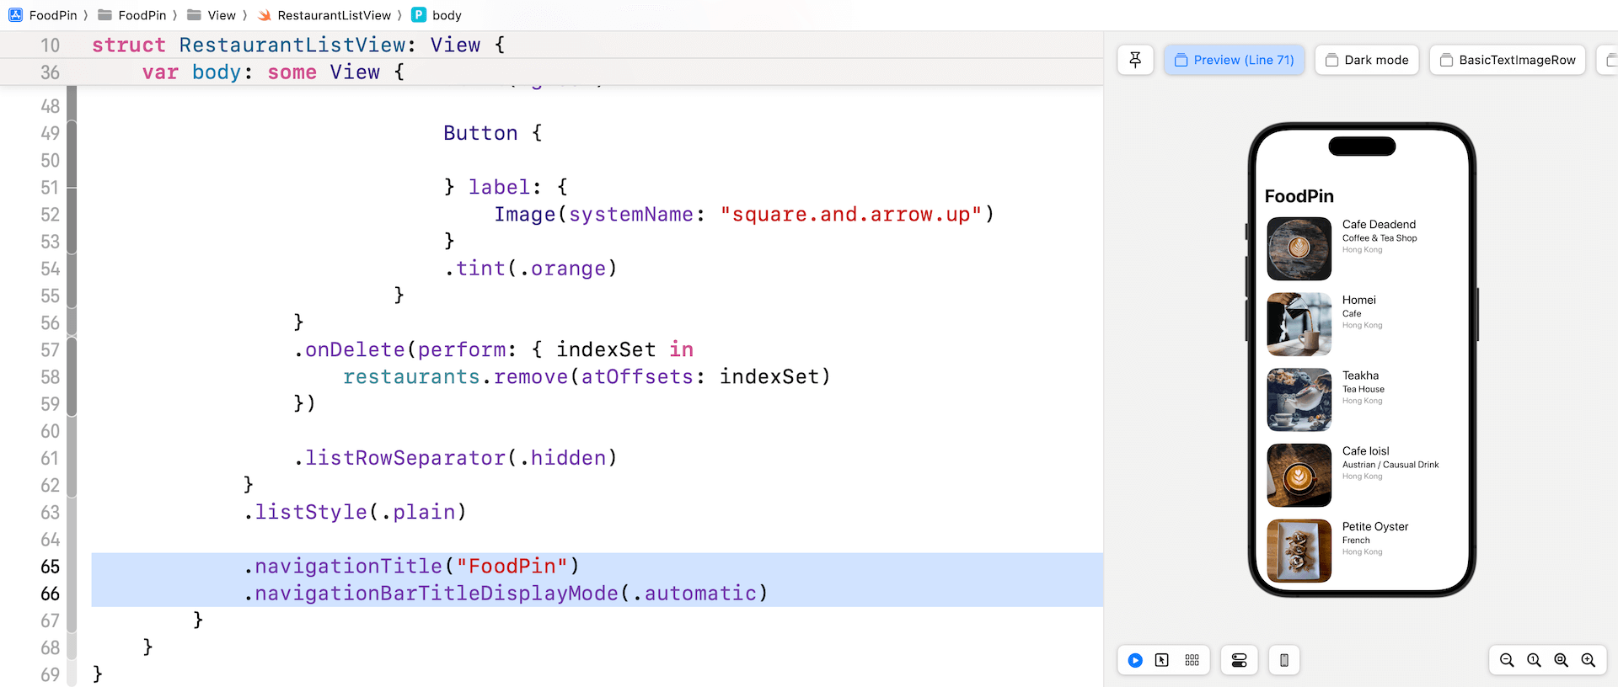Image resolution: width=1618 pixels, height=687 pixels.
Task: Zoom preview to fit
Action: coord(1561,661)
